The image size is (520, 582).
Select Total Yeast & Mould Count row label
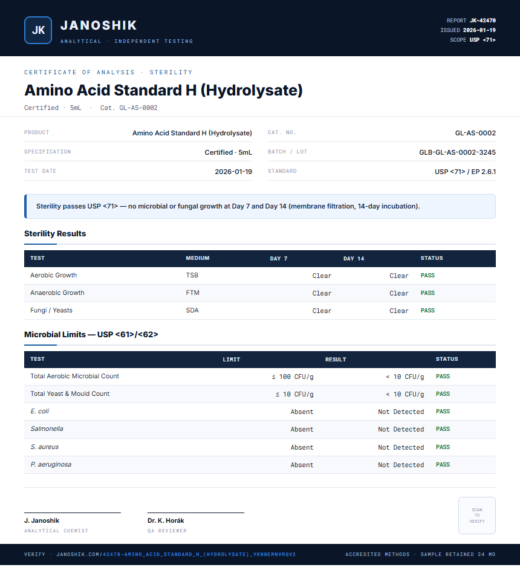click(x=70, y=393)
